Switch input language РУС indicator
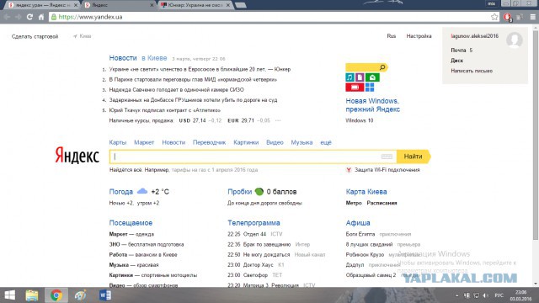The image size is (539, 303). 499,295
